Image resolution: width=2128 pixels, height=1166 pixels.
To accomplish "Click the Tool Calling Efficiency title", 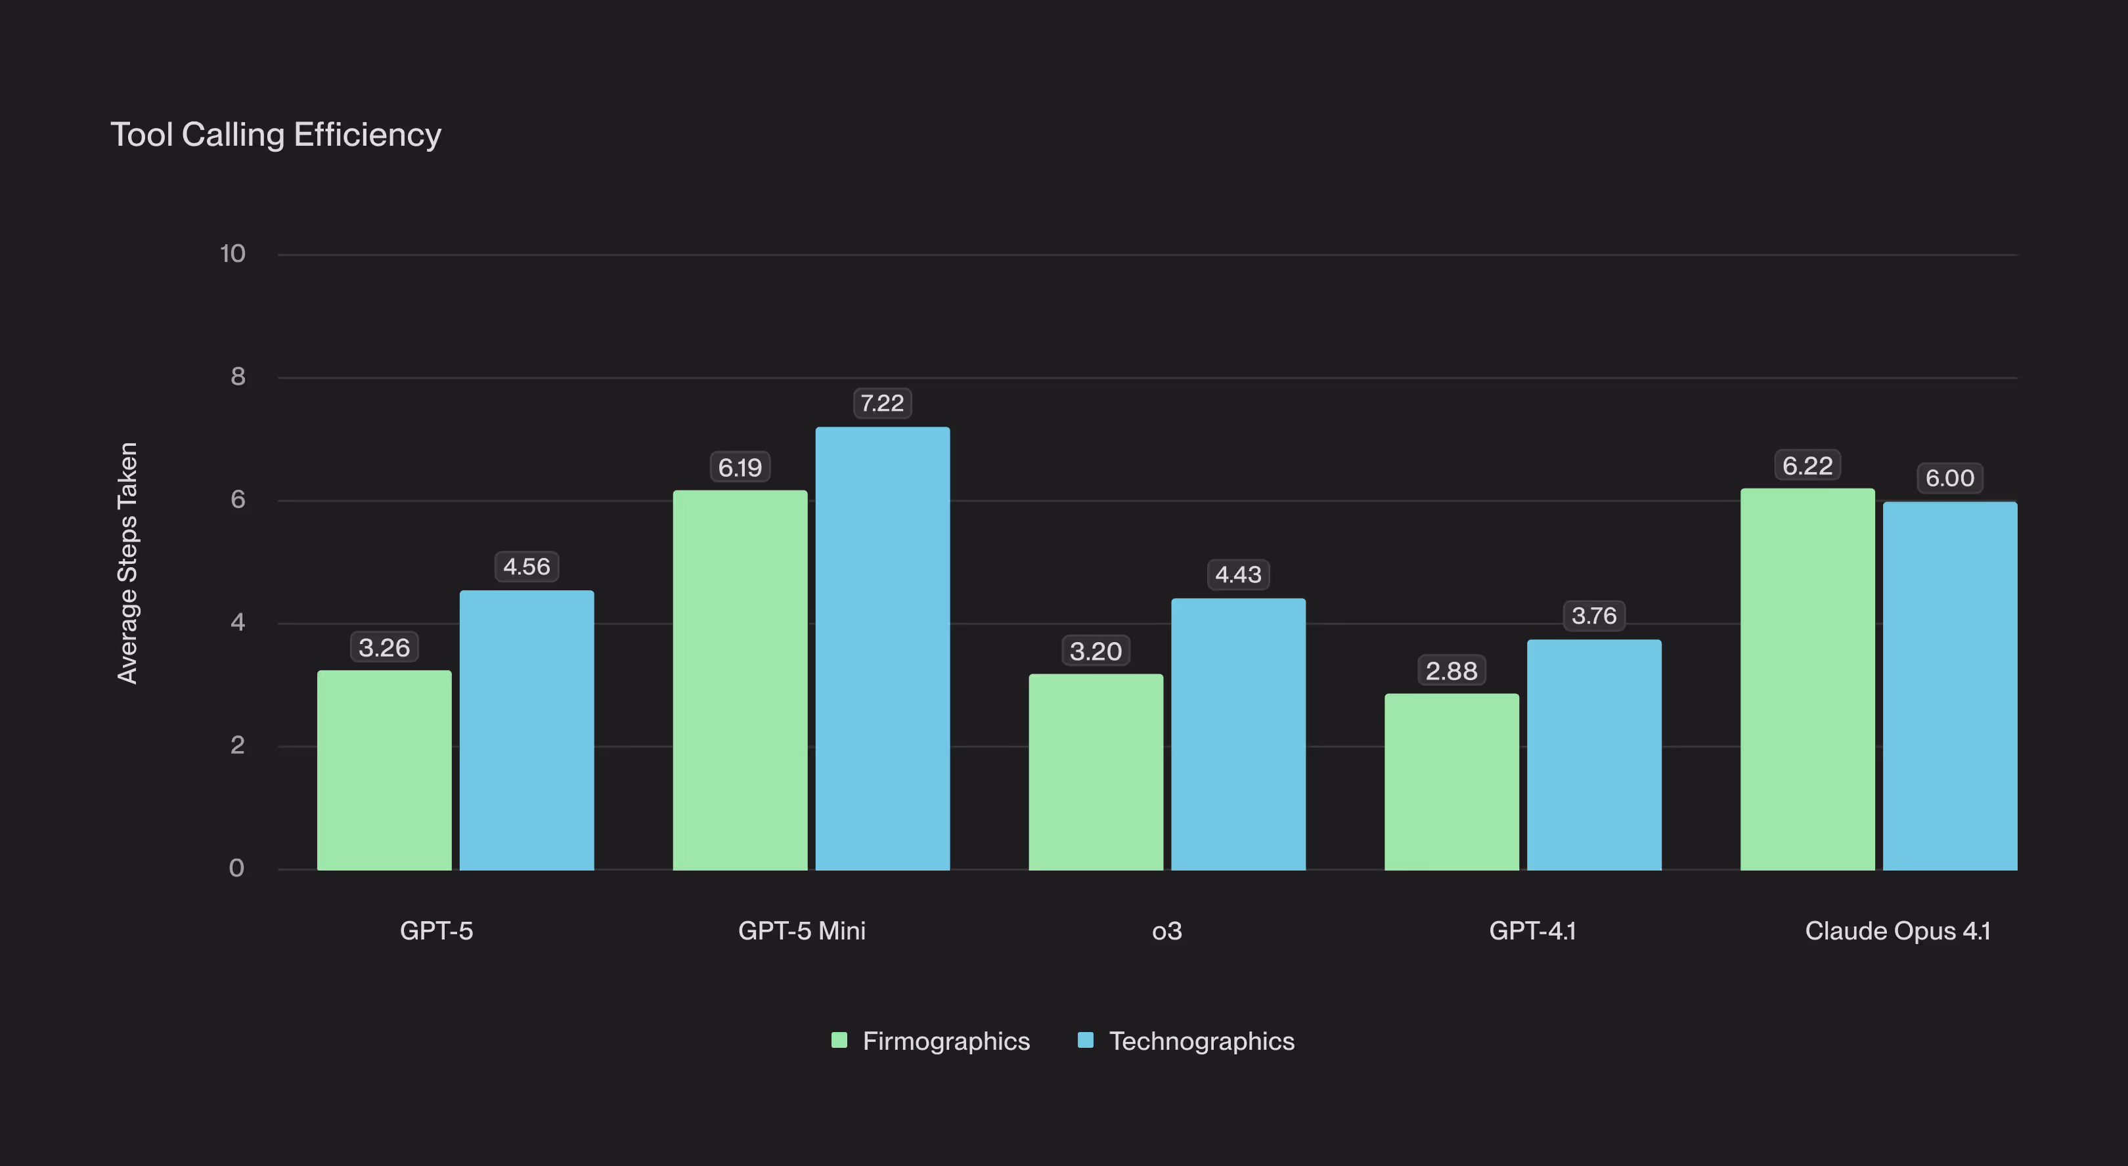I will (x=276, y=135).
